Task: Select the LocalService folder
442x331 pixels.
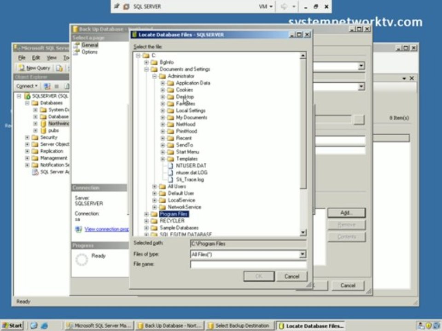Action: click(181, 200)
